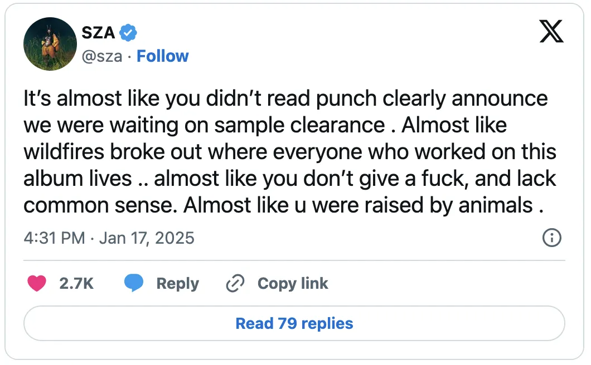Click Read 79 replies to expand the thread

pyautogui.click(x=294, y=323)
